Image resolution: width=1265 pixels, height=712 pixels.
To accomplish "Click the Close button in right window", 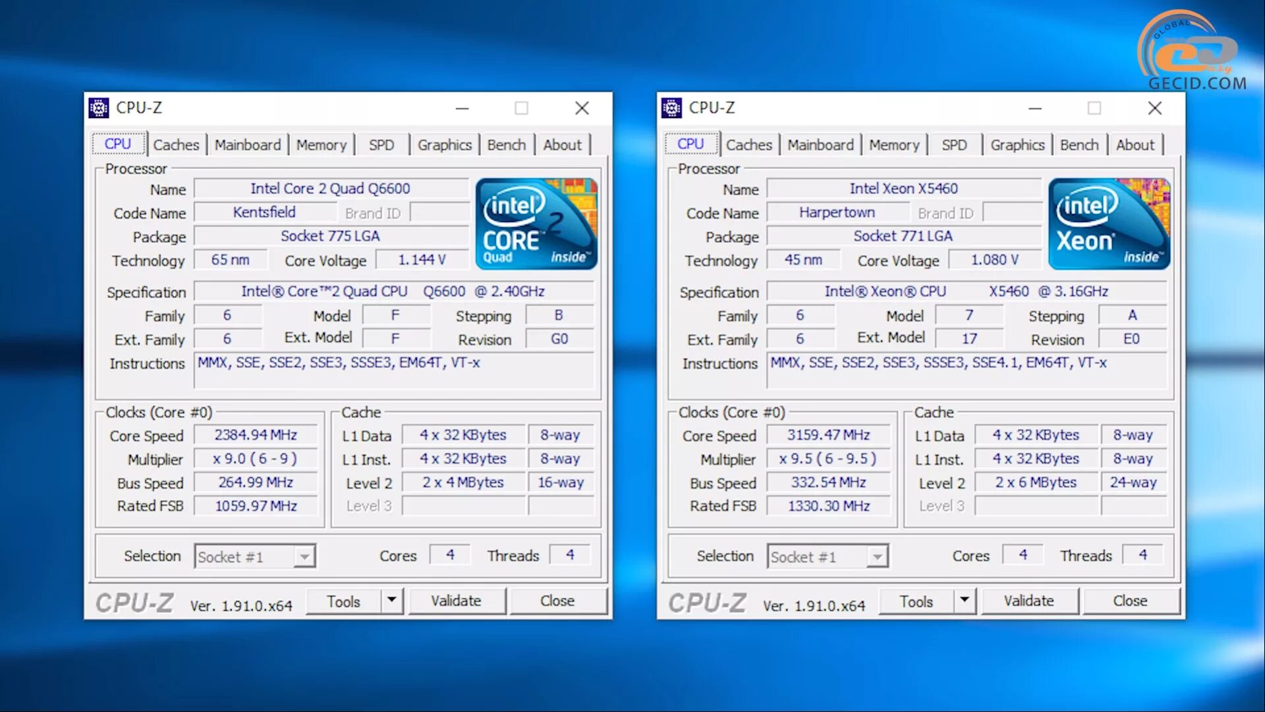I will [1131, 601].
